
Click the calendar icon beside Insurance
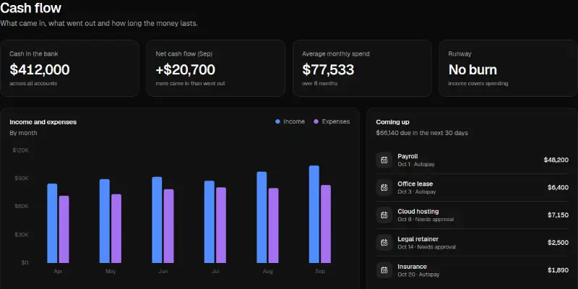tap(384, 270)
